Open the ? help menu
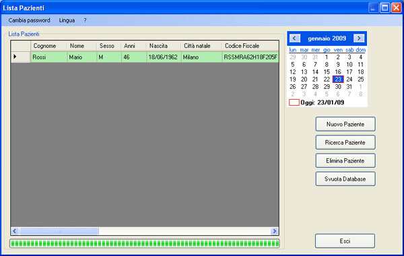 click(x=85, y=20)
